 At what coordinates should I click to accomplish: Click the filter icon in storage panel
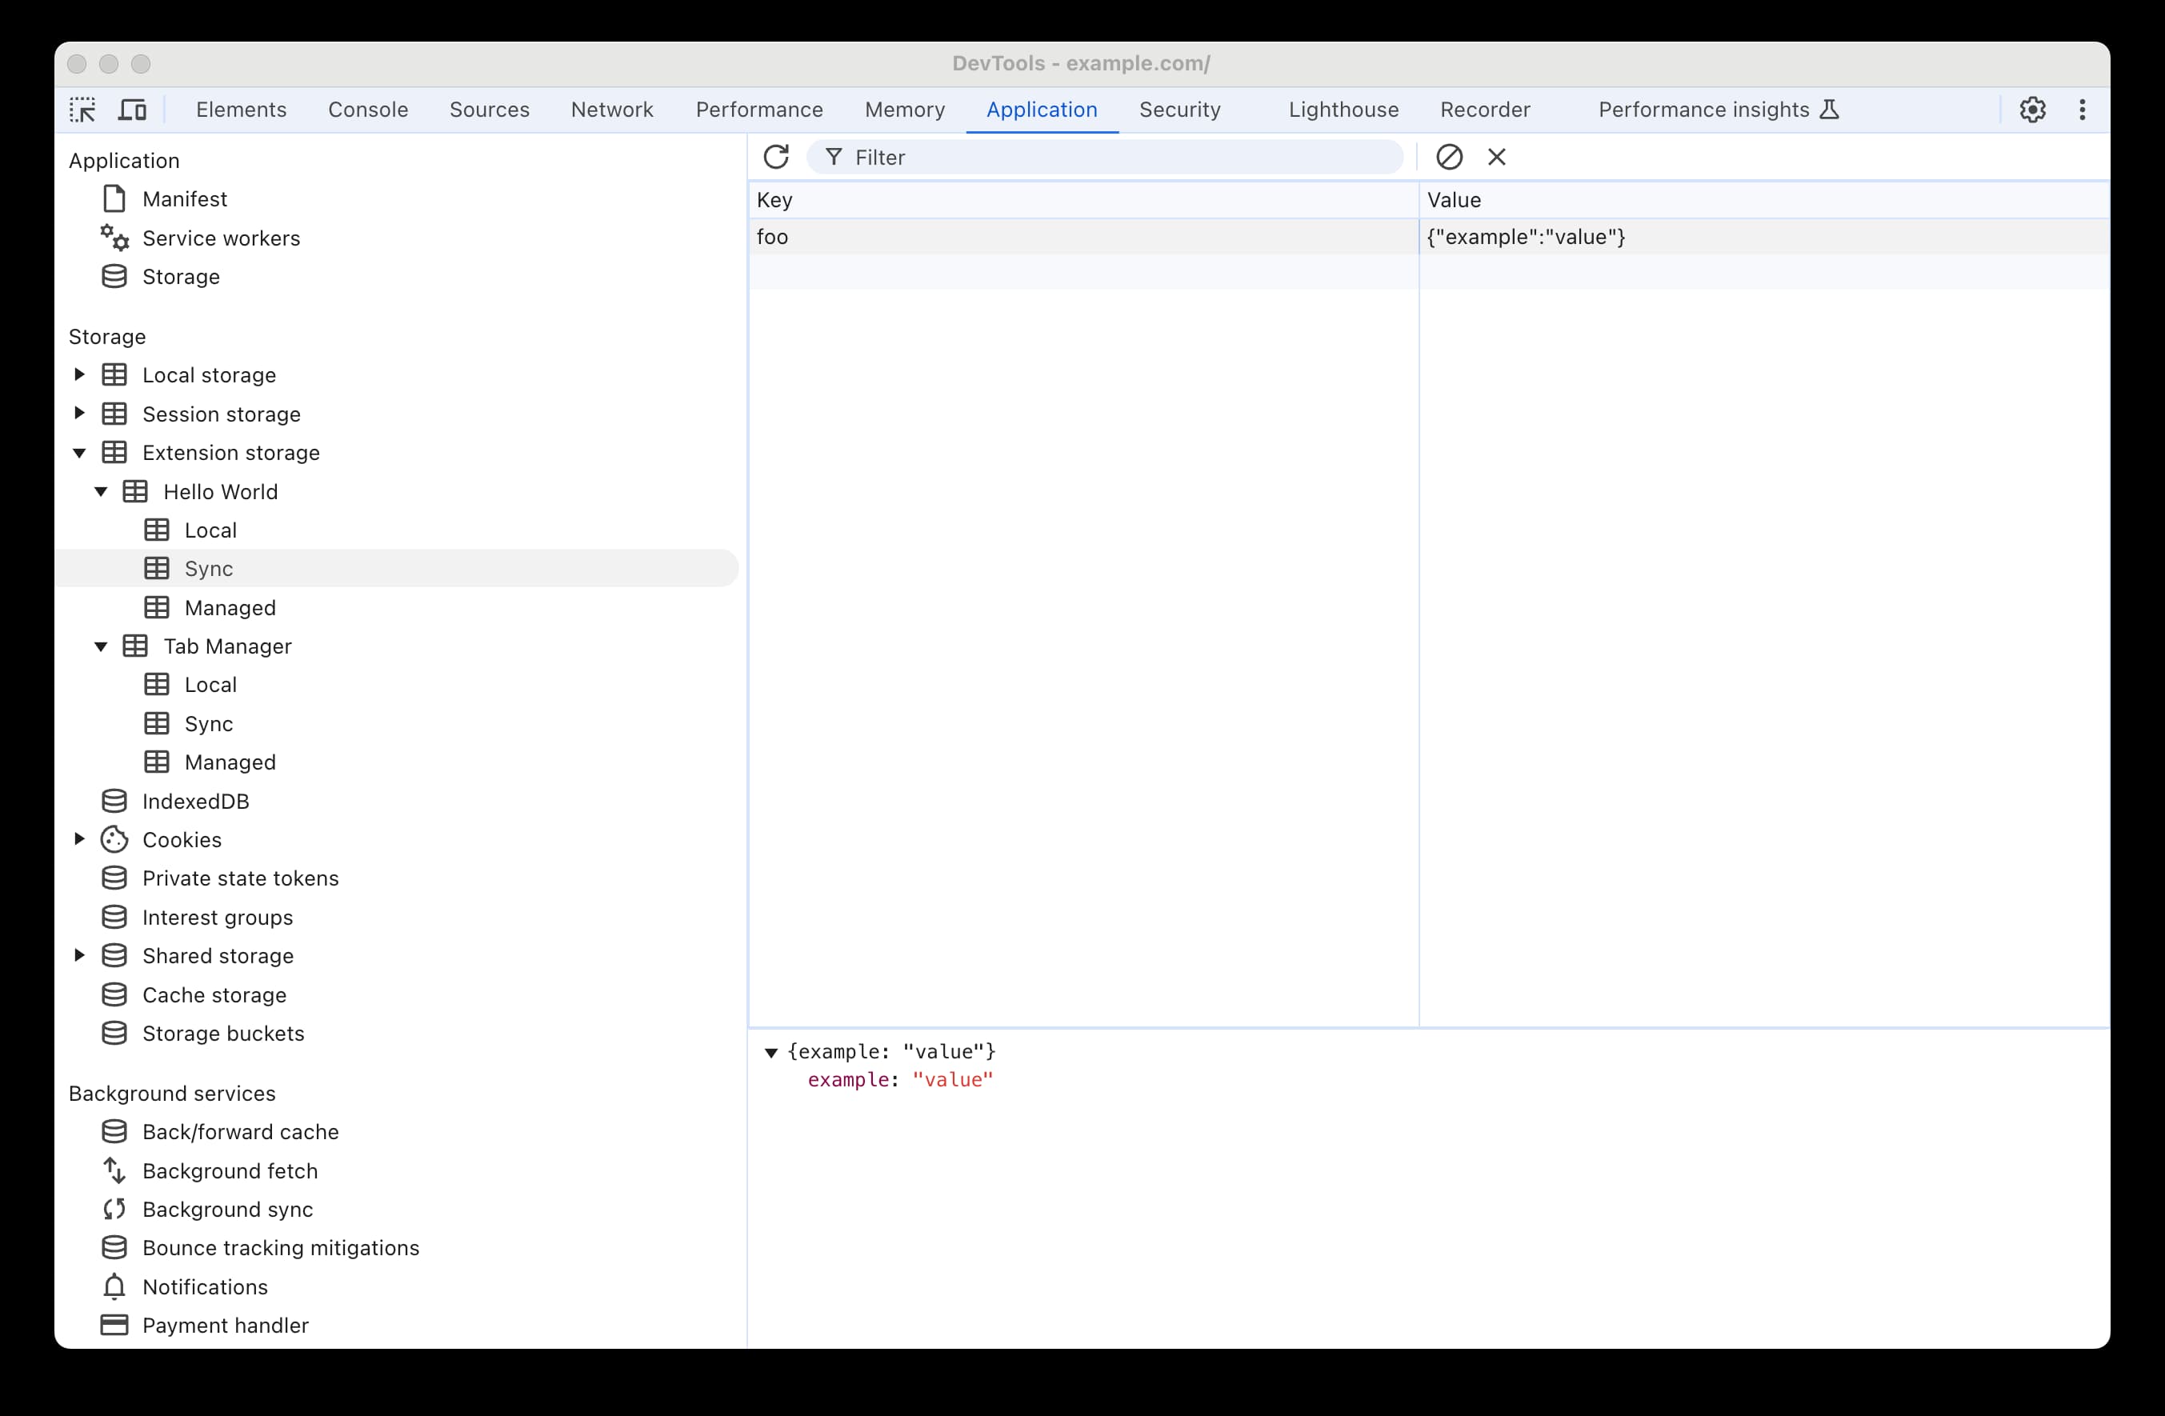(x=834, y=157)
